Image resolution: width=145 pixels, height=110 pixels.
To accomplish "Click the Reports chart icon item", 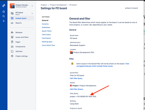I will tap(16, 23).
